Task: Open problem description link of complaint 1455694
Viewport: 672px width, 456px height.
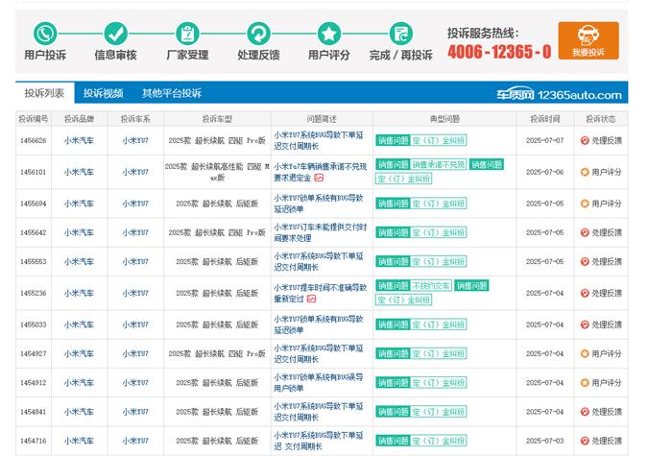Action: (x=319, y=204)
